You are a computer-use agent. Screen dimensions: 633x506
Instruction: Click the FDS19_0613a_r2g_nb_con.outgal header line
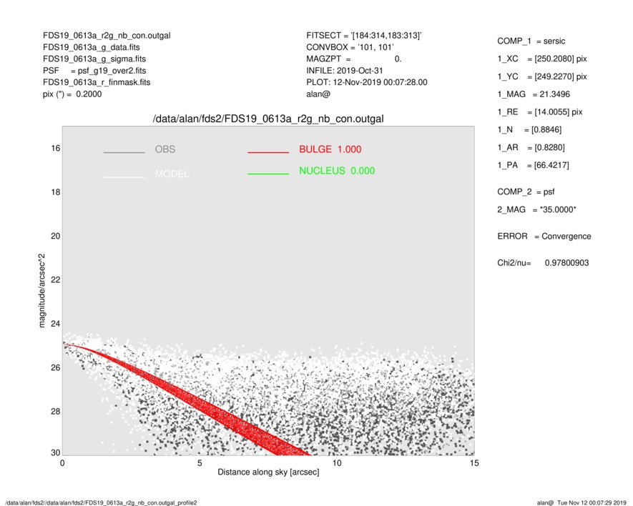[x=107, y=36]
